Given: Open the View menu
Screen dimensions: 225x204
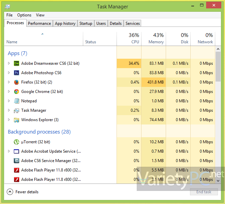Looking at the screenshot, I should pos(40,15).
